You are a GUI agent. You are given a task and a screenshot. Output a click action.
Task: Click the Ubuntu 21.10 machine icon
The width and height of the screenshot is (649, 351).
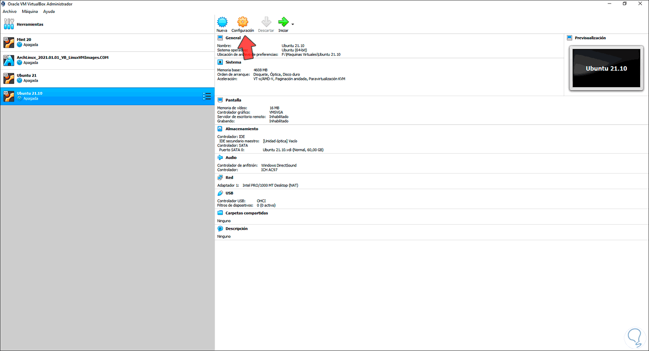9,96
